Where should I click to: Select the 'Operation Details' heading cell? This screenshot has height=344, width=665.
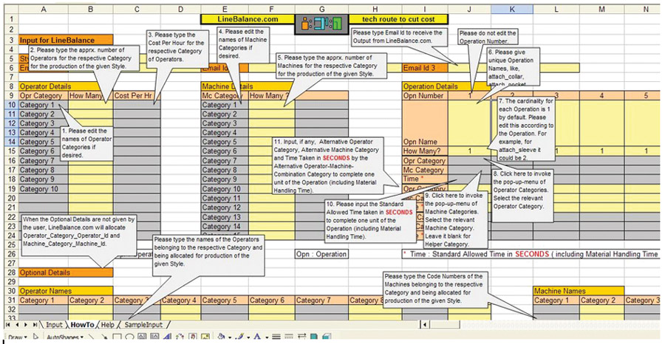click(x=446, y=86)
